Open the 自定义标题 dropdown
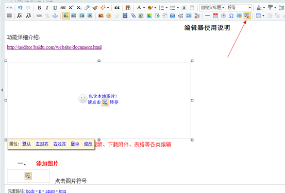The width and height of the screenshot is (285, 193). [212, 8]
